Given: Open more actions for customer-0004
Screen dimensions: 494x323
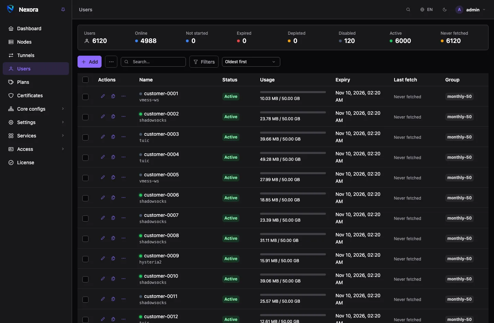Looking at the screenshot, I should 123,157.
